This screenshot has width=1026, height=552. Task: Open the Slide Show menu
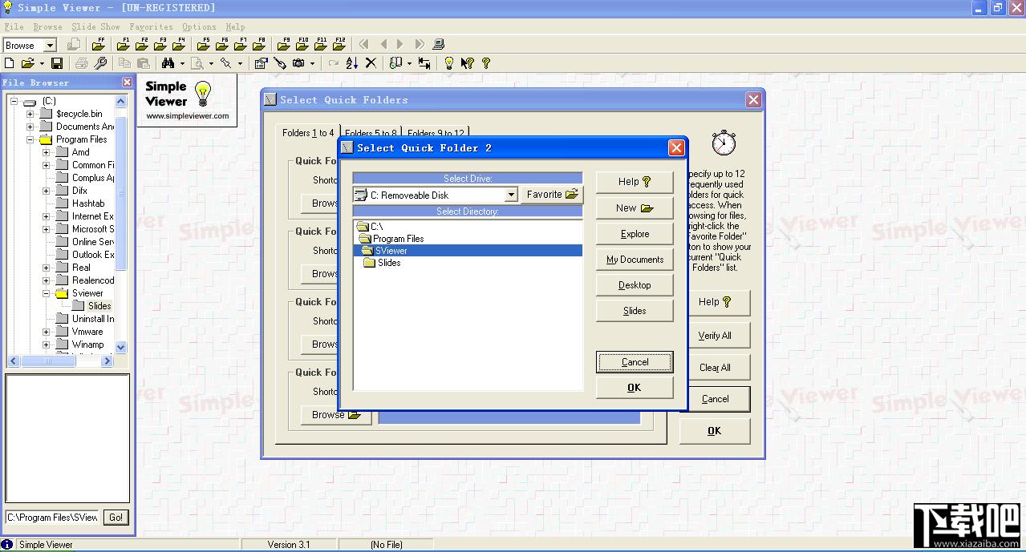click(x=95, y=26)
